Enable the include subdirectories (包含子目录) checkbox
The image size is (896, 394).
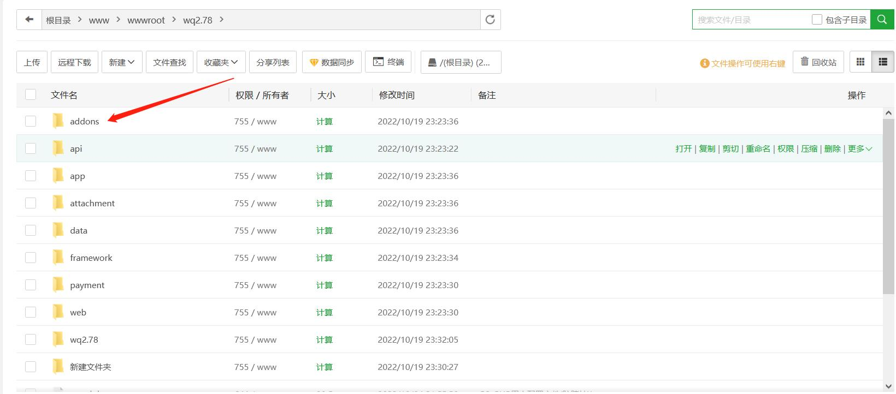[x=817, y=20]
